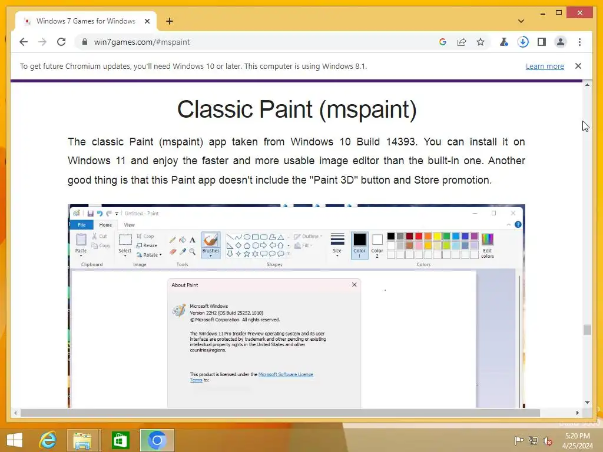
Task: Click Resize in the Paint screenshot
Action: point(147,245)
